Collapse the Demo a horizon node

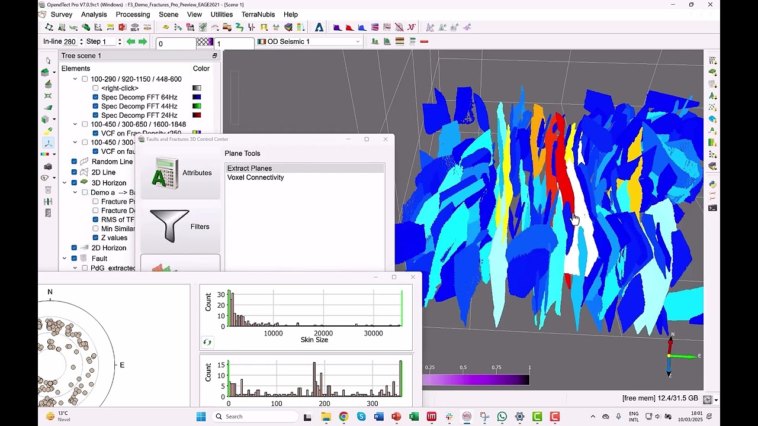(75, 192)
